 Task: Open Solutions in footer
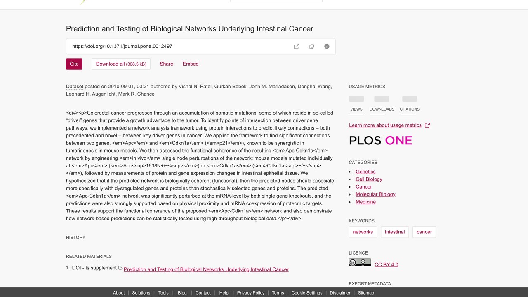(x=141, y=293)
